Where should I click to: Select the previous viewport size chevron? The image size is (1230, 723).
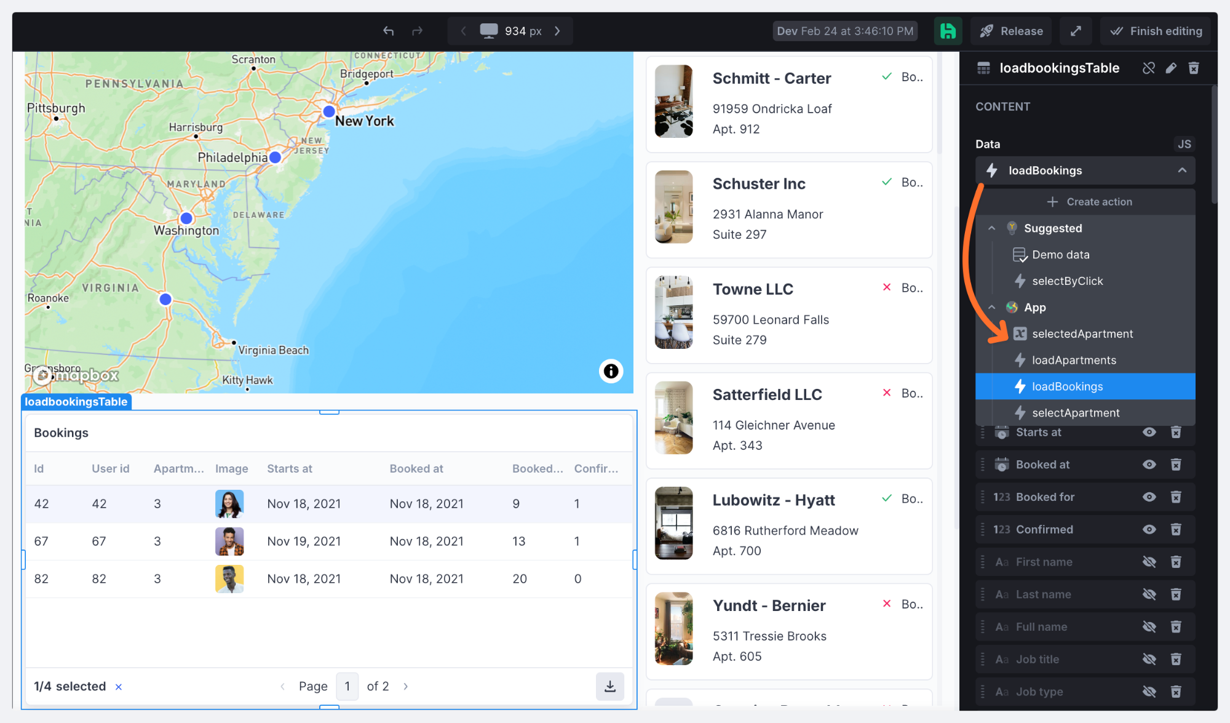coord(464,31)
